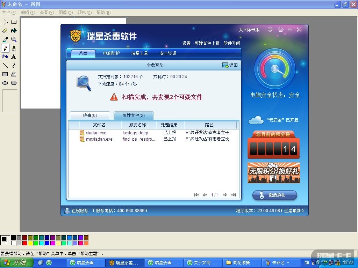The height and width of the screenshot is (268, 358).
Task: Select the Magnifier tool in Paint
Action: (x=14, y=39)
